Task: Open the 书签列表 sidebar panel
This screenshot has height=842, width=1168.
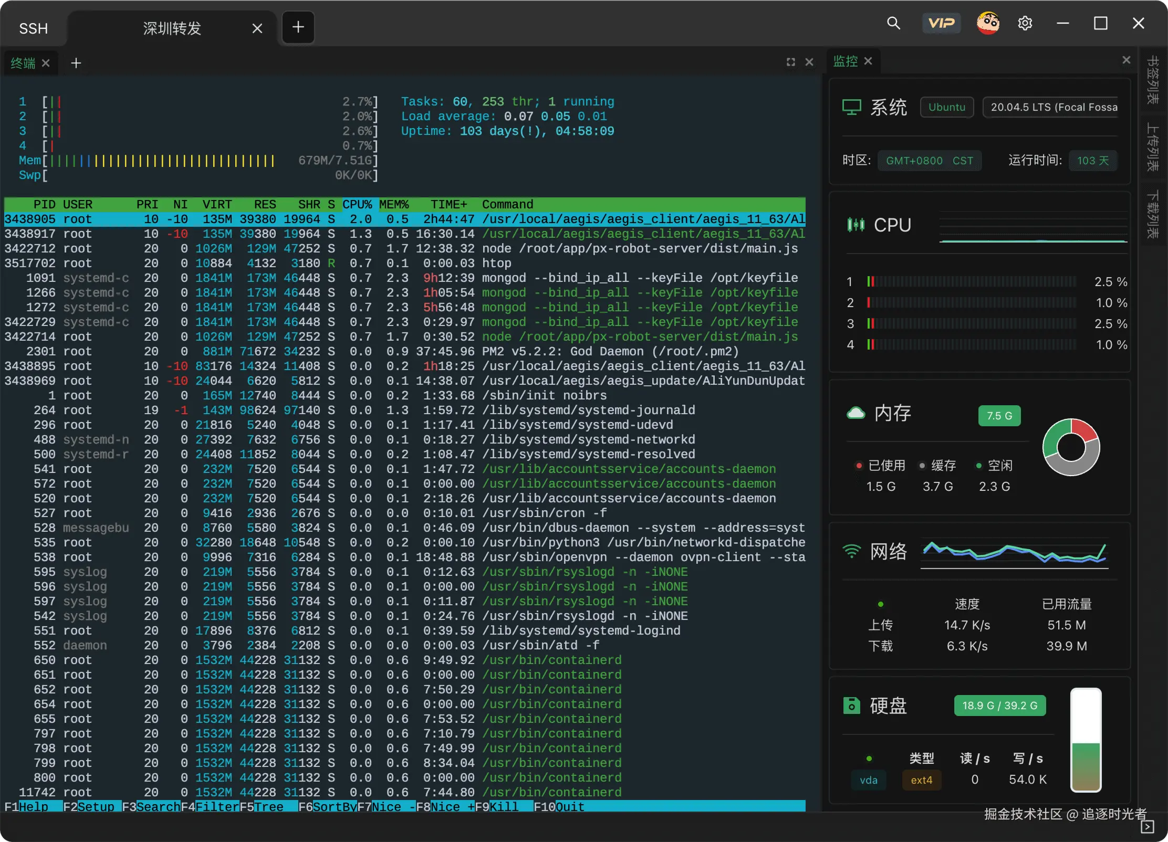Action: coord(1153,79)
